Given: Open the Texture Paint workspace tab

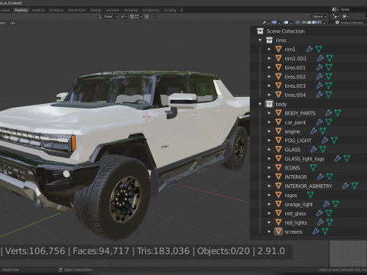Looking at the screenshot, I should tap(76, 10).
